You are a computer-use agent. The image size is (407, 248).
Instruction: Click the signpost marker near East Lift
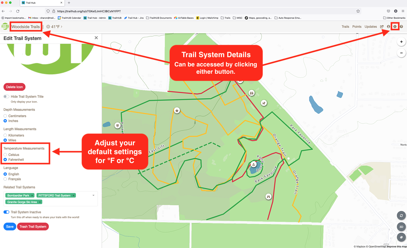(117, 126)
